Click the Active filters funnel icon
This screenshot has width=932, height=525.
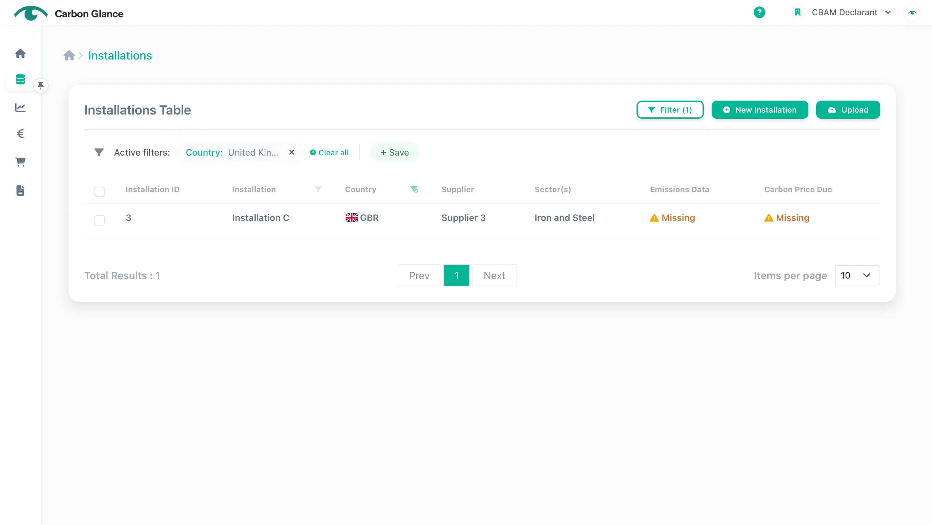tap(99, 152)
